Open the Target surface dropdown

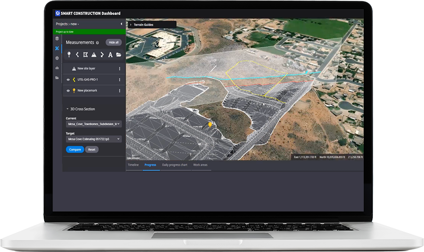[x=94, y=139]
